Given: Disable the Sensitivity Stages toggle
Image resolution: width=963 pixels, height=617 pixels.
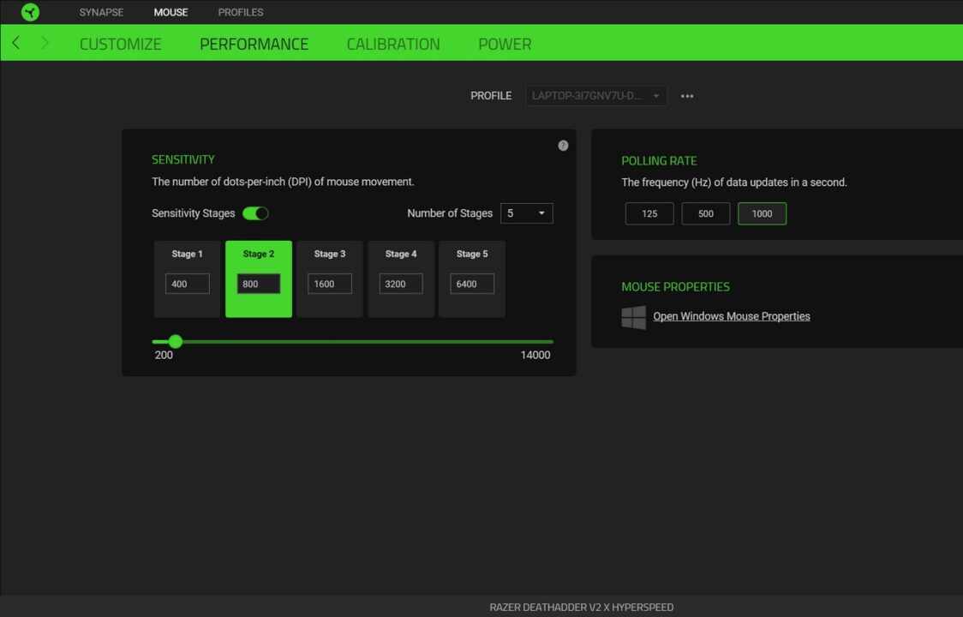Looking at the screenshot, I should pos(254,213).
